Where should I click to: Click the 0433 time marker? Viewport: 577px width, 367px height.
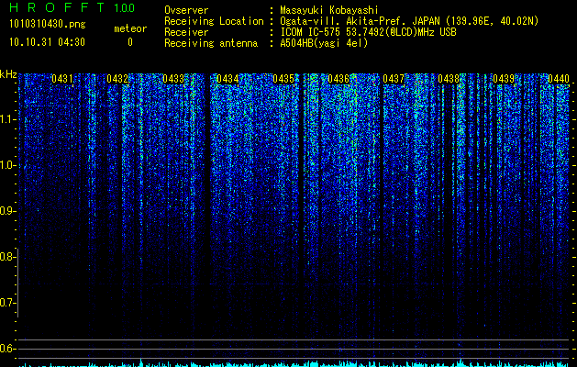173,79
